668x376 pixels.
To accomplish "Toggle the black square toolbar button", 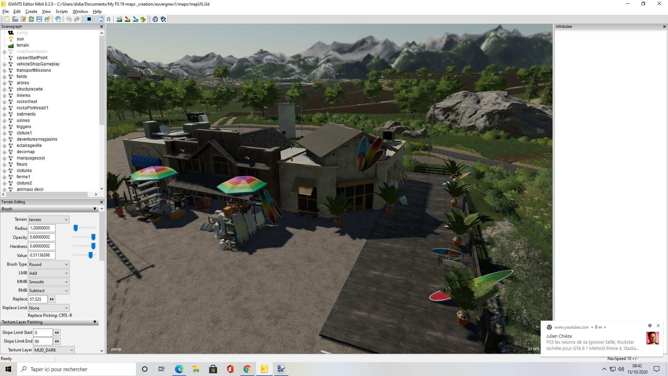I will (89, 19).
